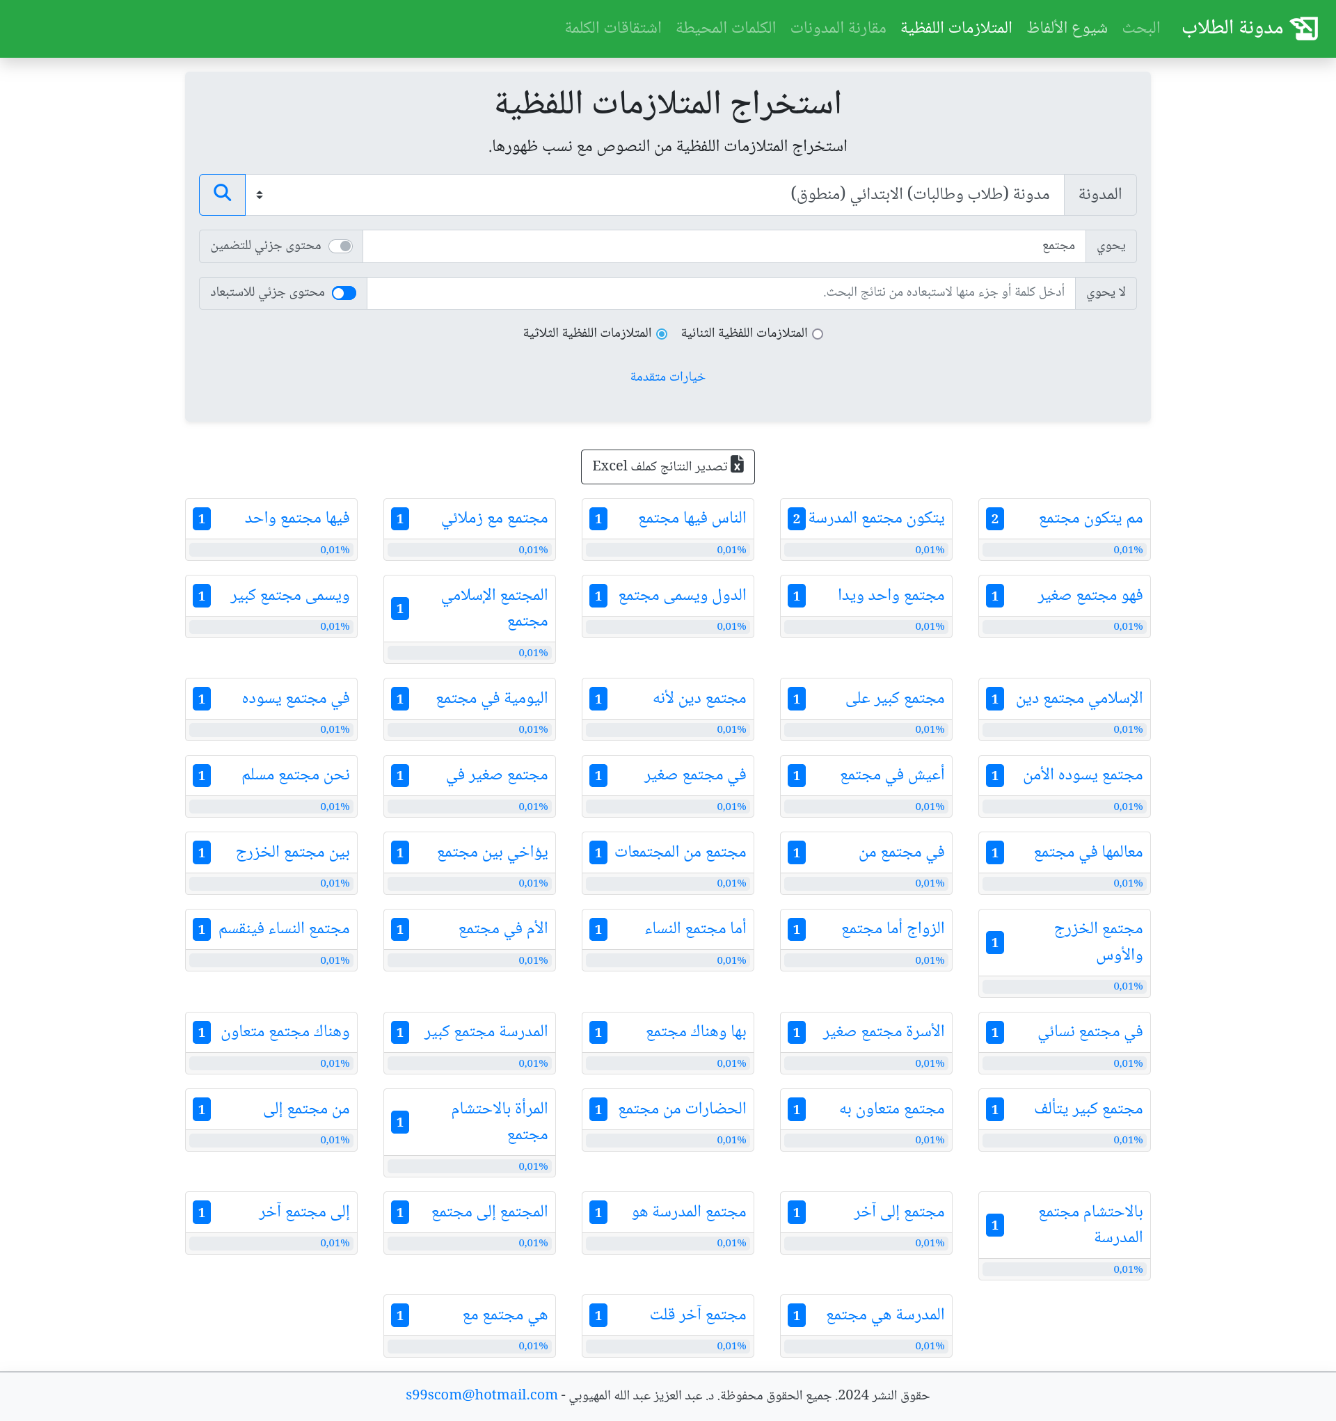Open collocation أما مجتمع النساء

click(x=696, y=929)
